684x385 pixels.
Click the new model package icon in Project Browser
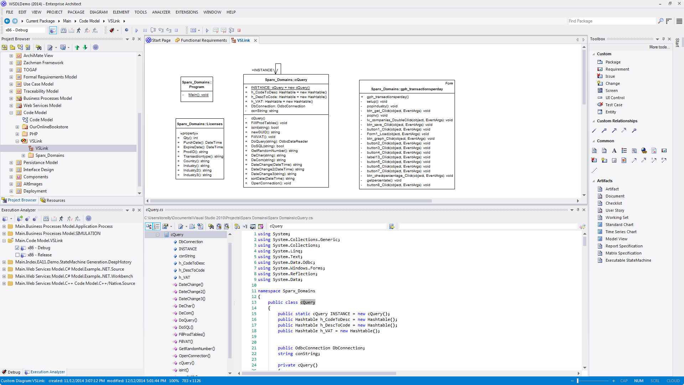(4, 47)
